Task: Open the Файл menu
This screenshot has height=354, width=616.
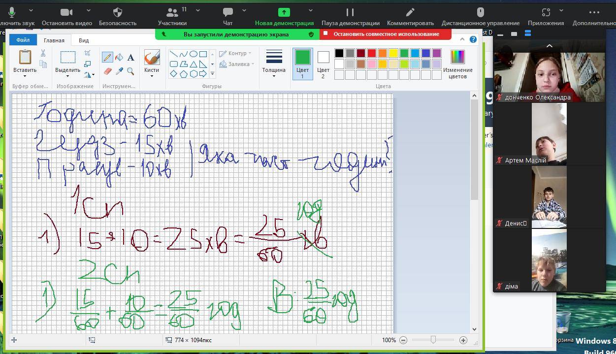Action: pos(23,40)
